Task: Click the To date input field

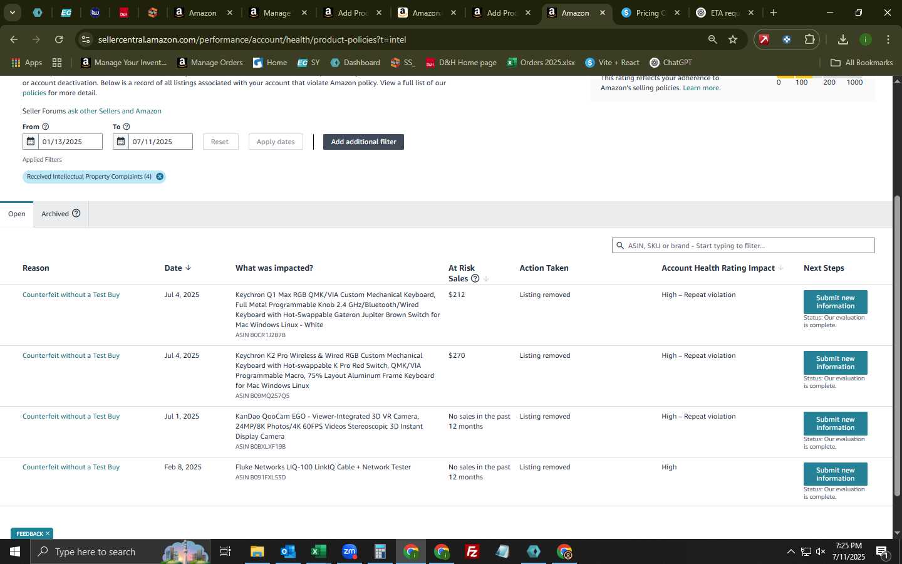Action: click(160, 142)
